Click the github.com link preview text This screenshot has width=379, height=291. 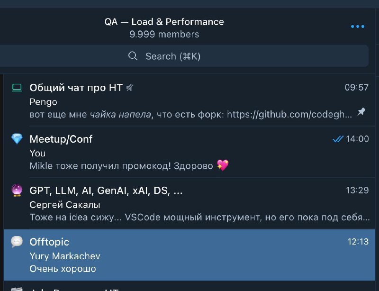coord(289,114)
